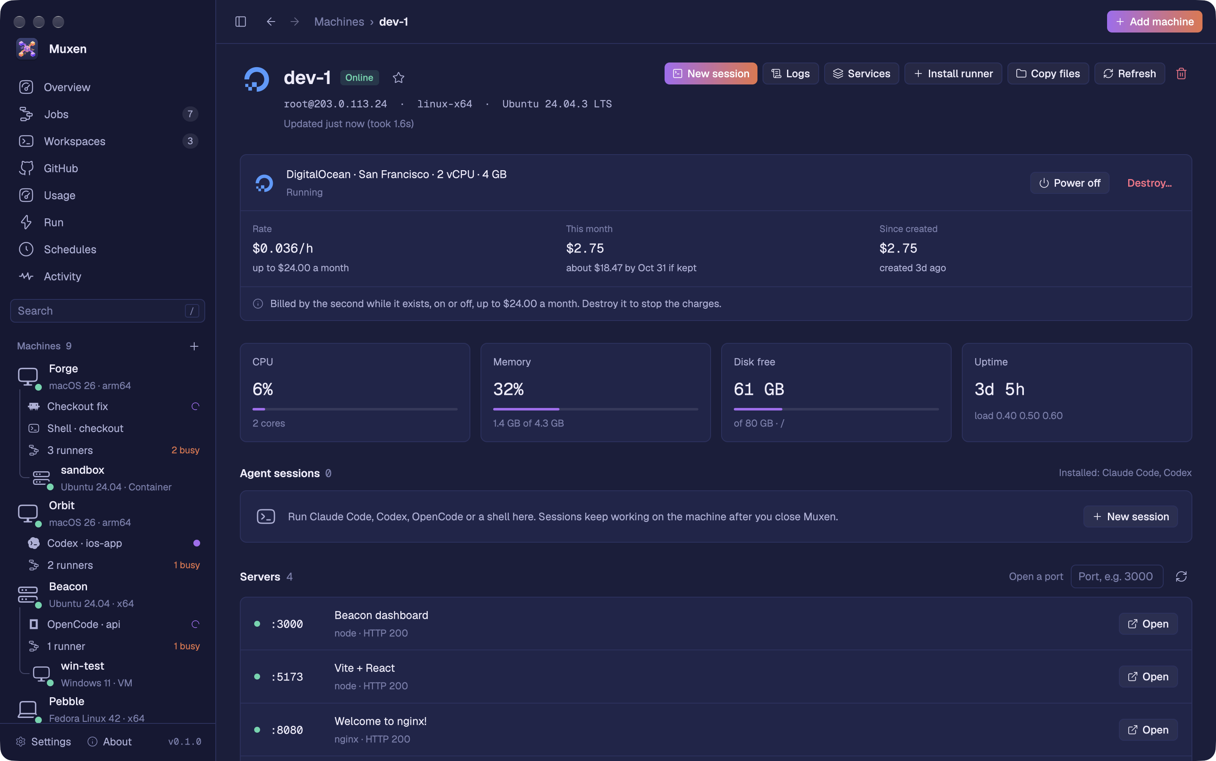Open the GitHub section

pos(108,168)
